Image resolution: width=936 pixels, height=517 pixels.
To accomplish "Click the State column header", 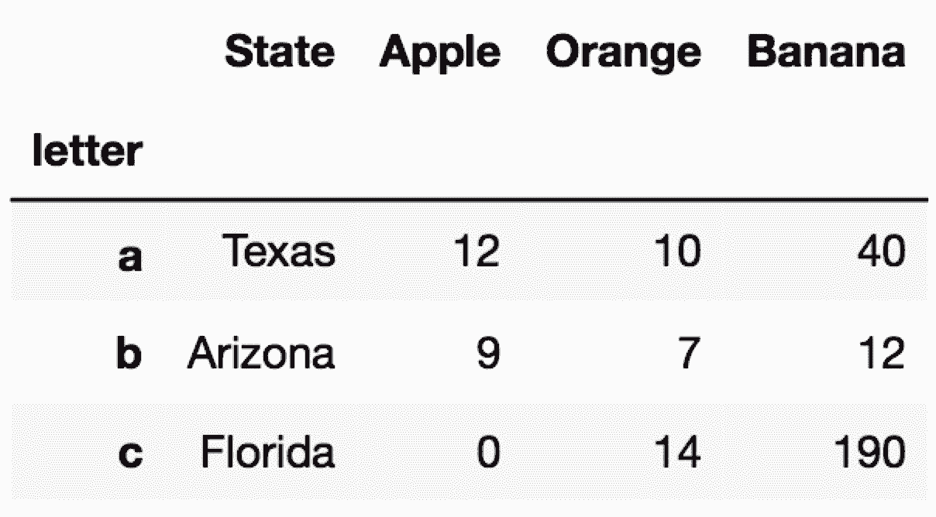I will (280, 51).
